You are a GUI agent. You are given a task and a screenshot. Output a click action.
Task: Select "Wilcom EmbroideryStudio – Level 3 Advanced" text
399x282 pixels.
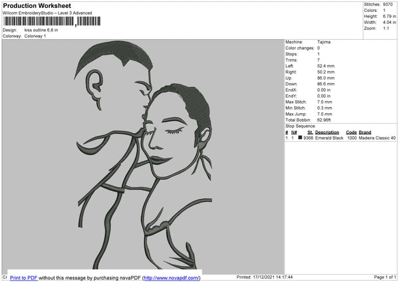click(x=47, y=13)
